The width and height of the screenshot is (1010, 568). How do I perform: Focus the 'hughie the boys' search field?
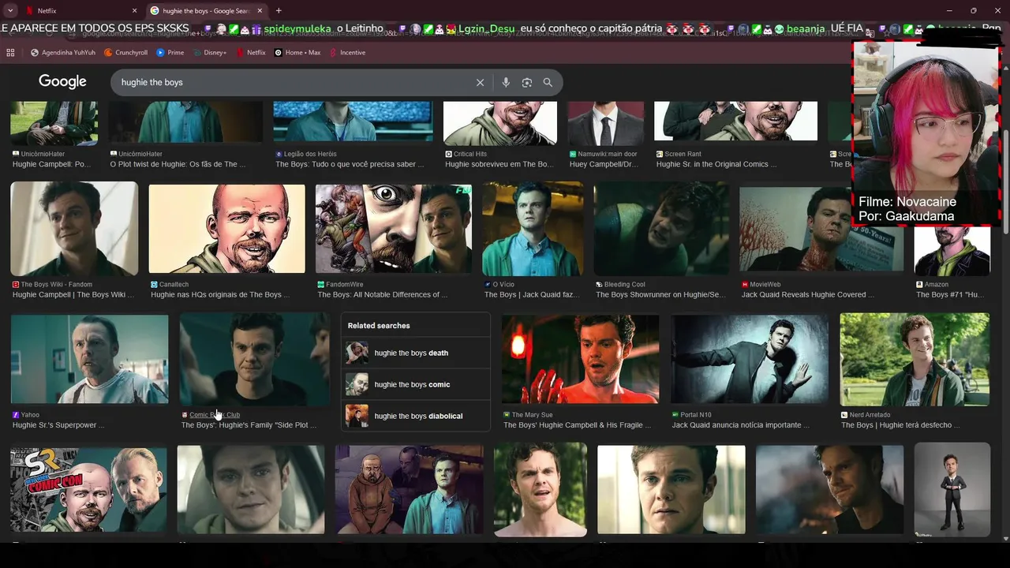[x=292, y=83]
